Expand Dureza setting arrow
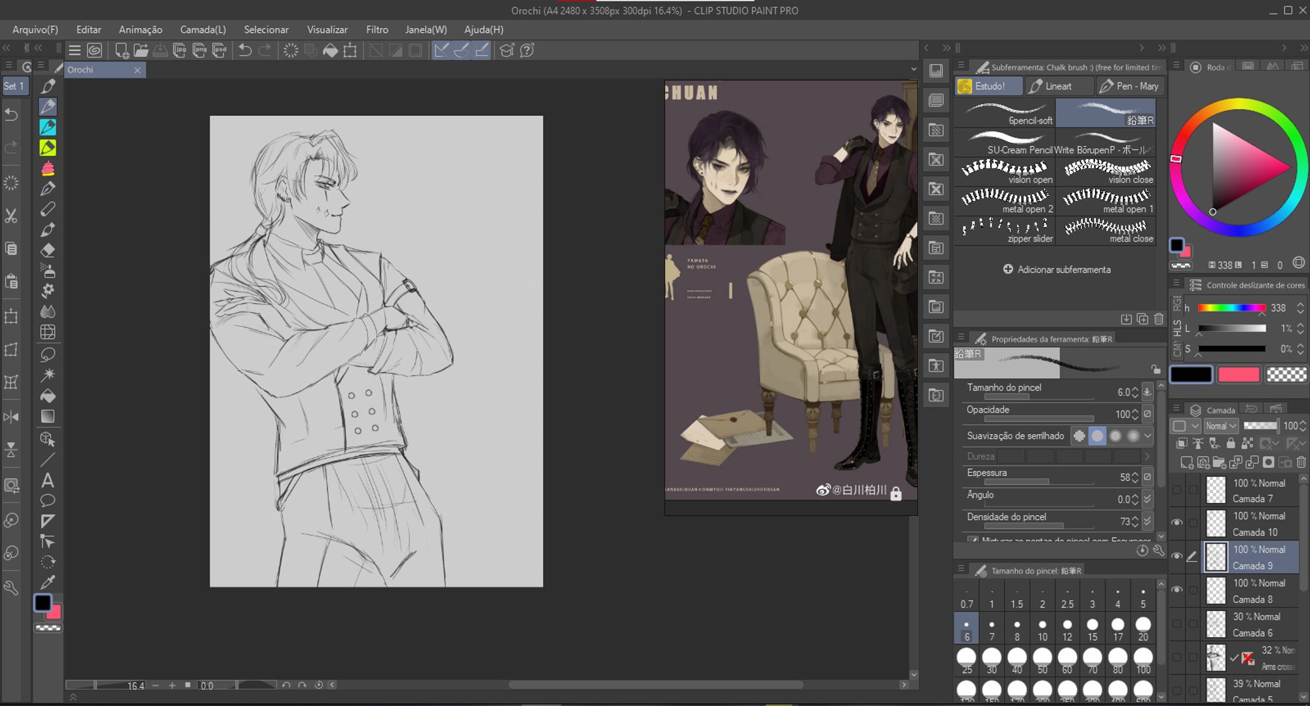 [x=1146, y=456]
